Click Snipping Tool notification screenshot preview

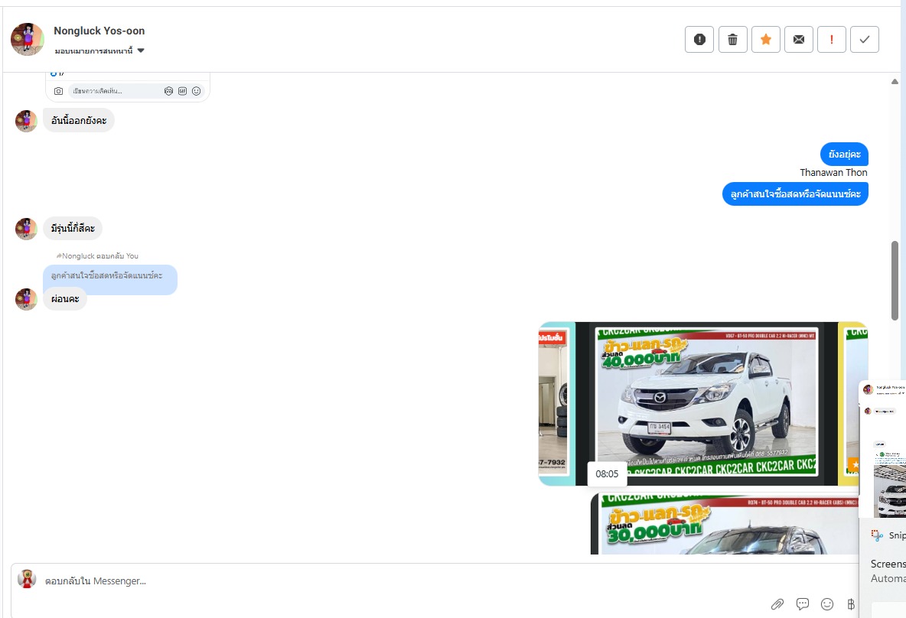(882, 449)
